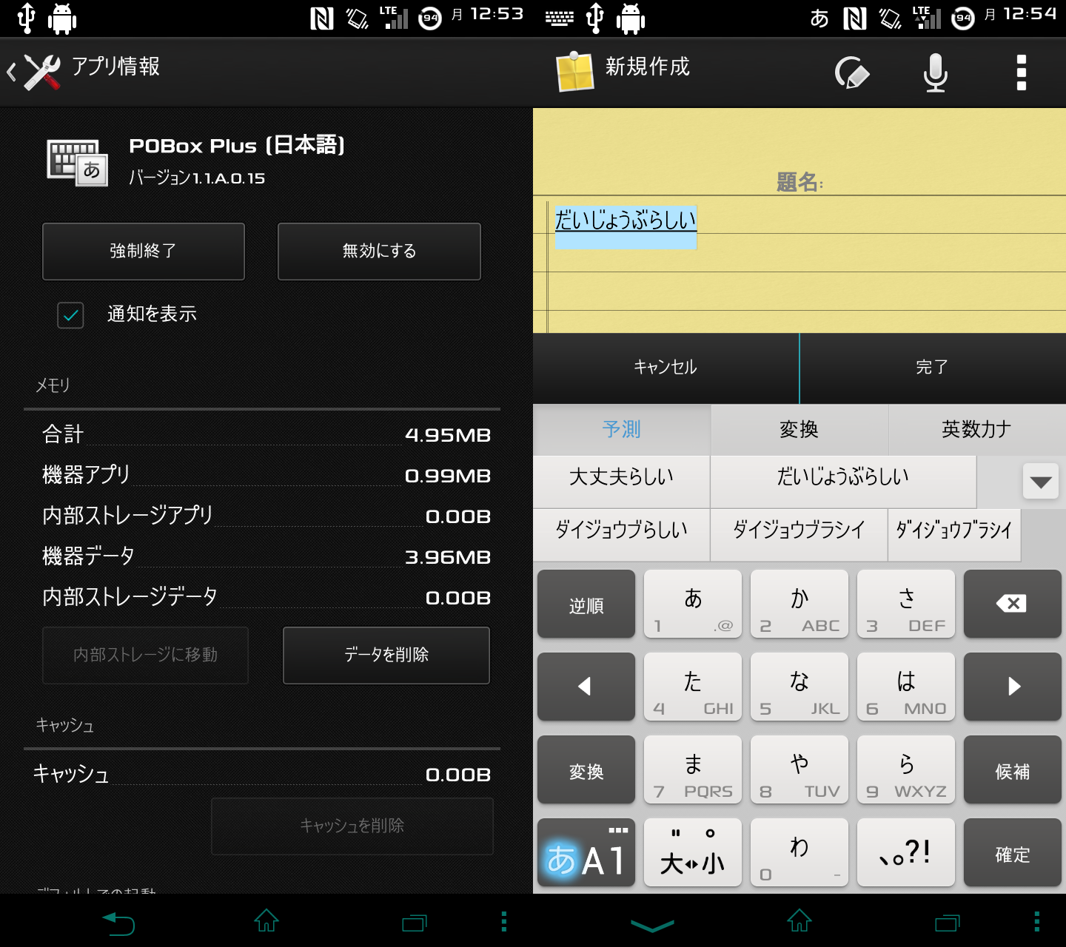
Task: Go back via the App info tools icon
Action: pos(33,73)
